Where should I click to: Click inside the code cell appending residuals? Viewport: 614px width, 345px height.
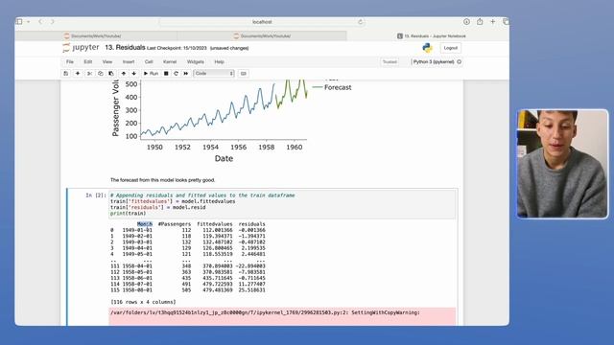(x=282, y=204)
